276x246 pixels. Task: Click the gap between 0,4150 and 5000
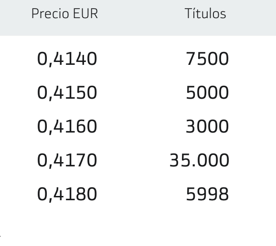tap(141, 93)
